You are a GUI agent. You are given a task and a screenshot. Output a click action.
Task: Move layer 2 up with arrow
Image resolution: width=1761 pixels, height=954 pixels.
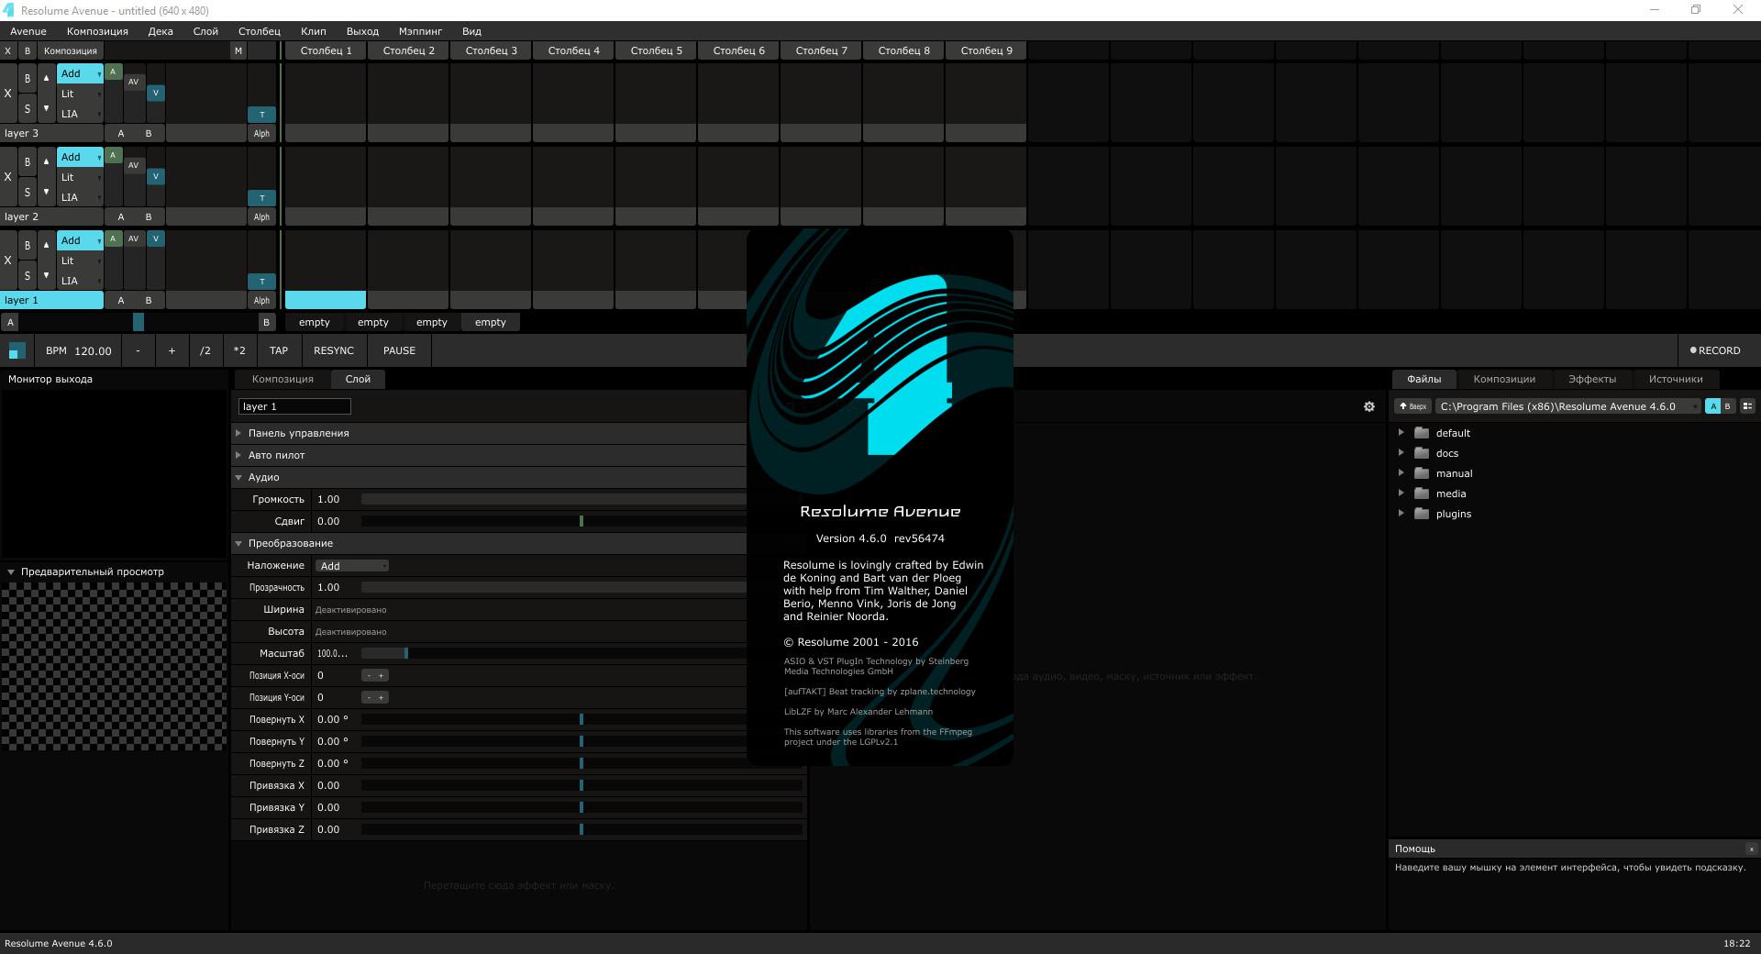point(46,162)
